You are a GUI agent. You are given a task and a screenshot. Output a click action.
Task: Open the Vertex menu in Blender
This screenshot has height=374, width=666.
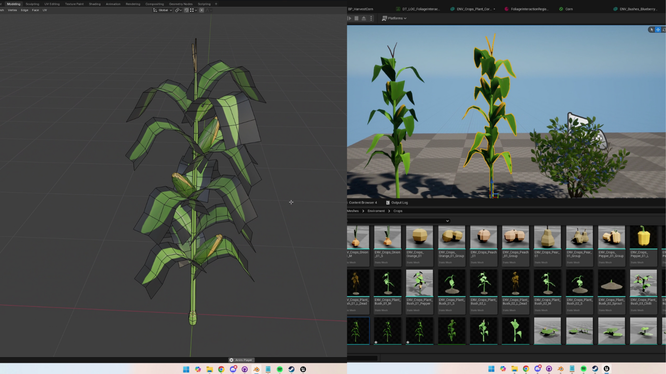coord(12,10)
